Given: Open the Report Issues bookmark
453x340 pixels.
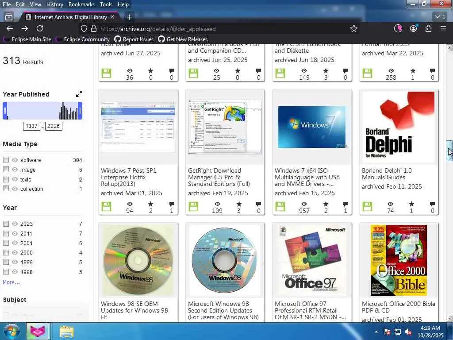Looking at the screenshot, I should (134, 39).
